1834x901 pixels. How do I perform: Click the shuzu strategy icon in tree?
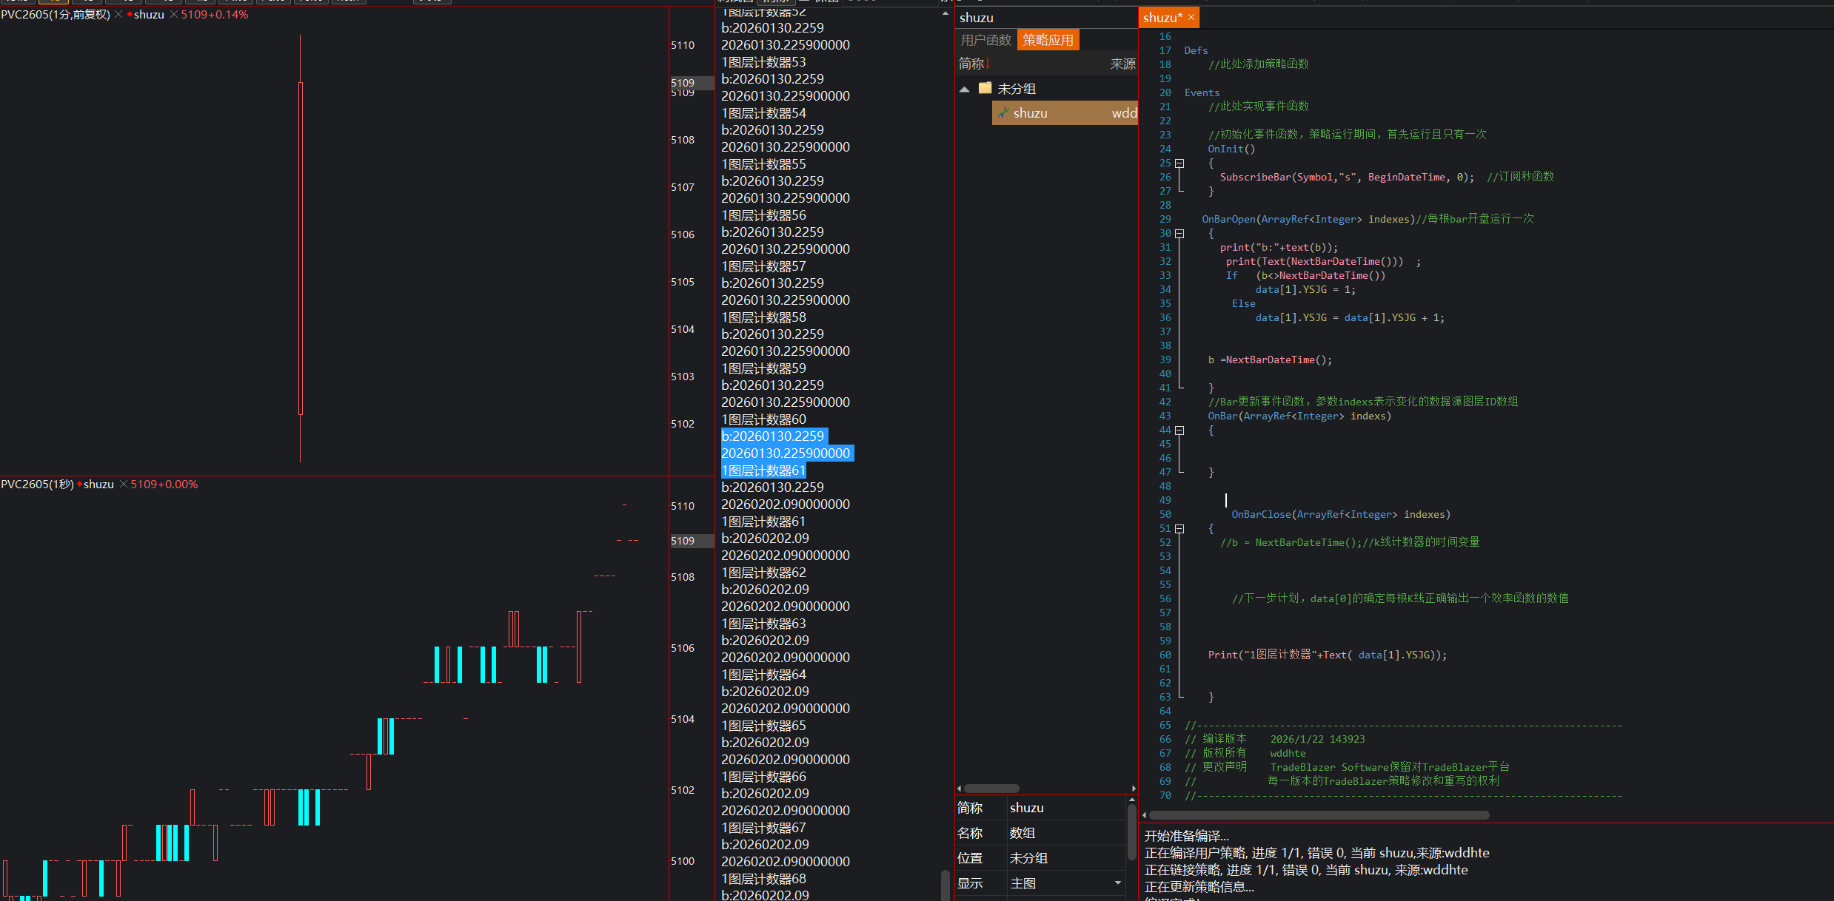tap(1003, 112)
